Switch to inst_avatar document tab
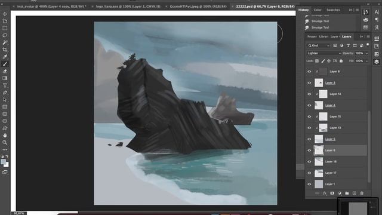The width and height of the screenshot is (382, 215). coord(51,7)
